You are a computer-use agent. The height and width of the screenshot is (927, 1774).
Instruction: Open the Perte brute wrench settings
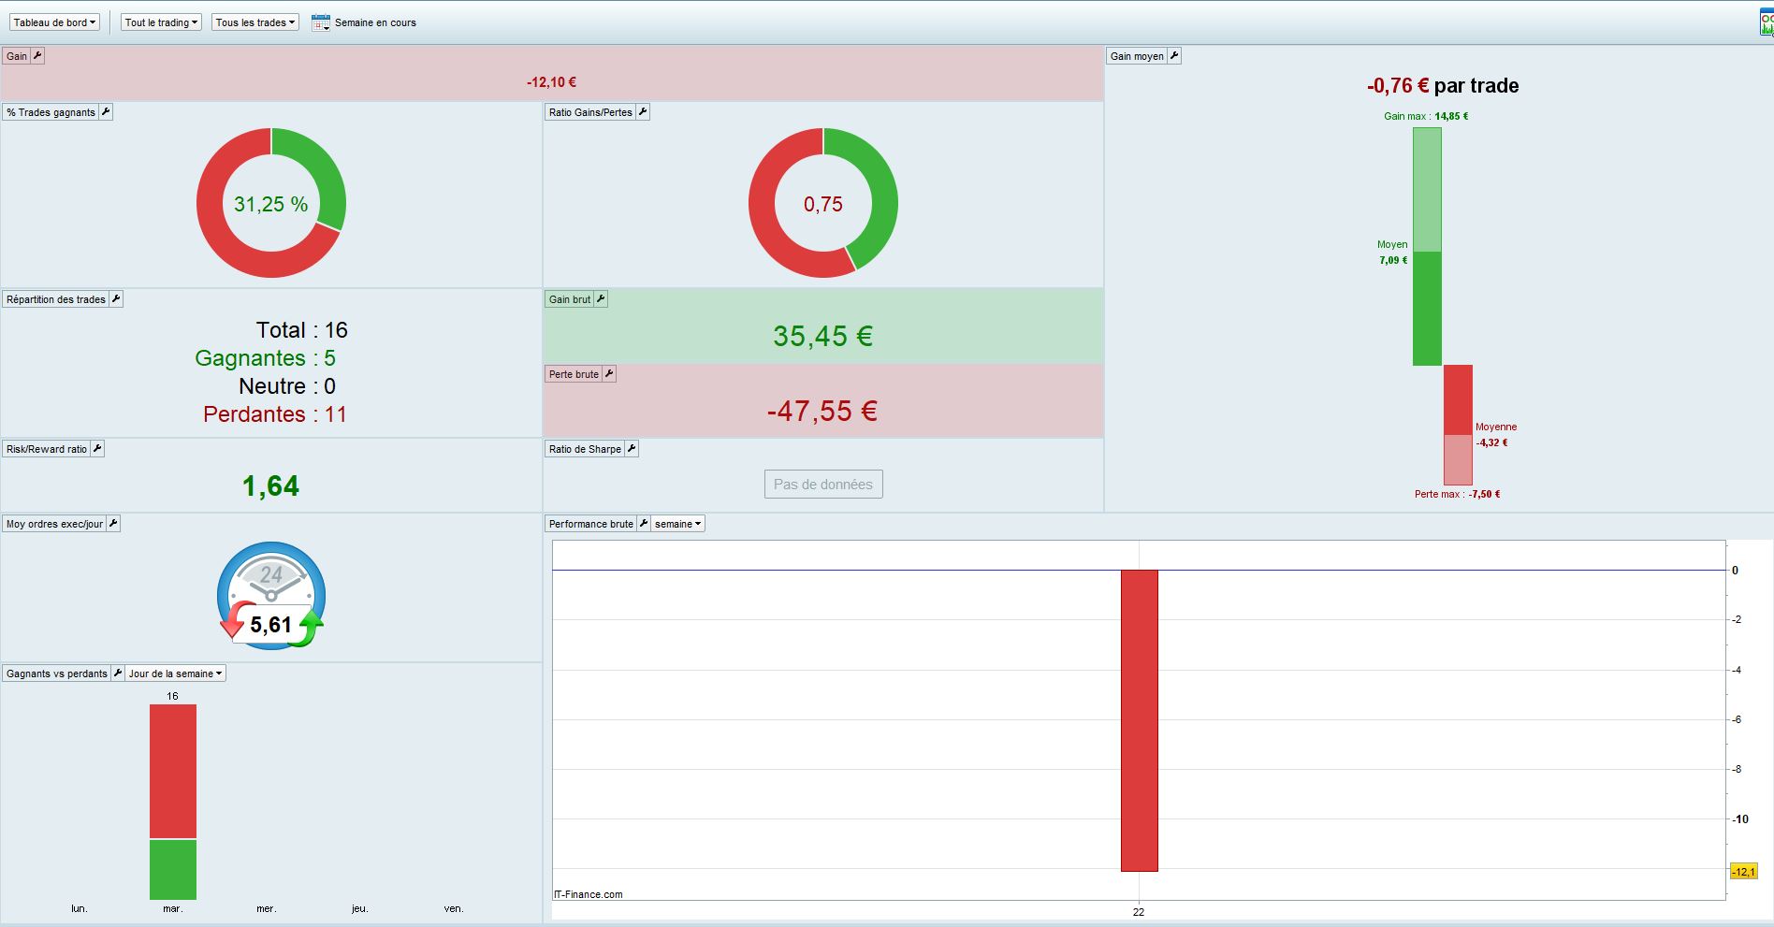609,374
